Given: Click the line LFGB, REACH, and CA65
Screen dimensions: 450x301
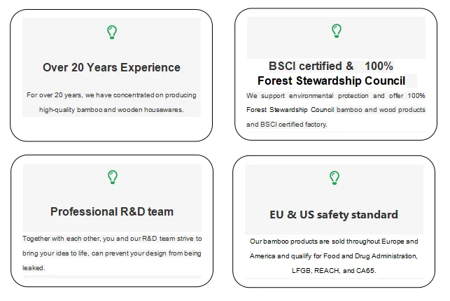Looking at the screenshot, I should tap(334, 271).
